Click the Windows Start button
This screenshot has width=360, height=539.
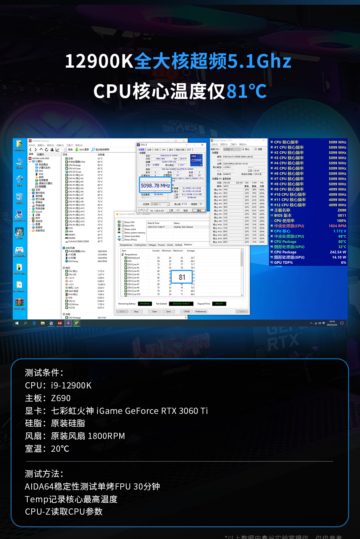[17, 323]
